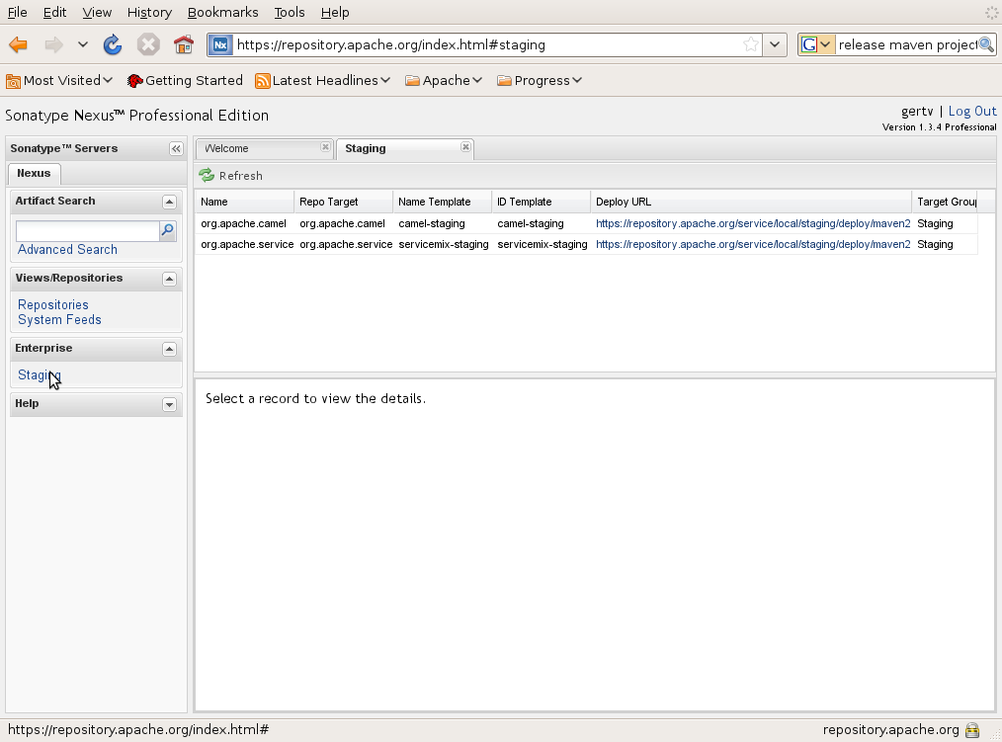Go back with the orange arrow button
The height and width of the screenshot is (742, 1002).
point(19,44)
